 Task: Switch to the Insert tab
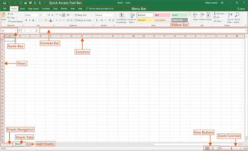tap(22, 9)
